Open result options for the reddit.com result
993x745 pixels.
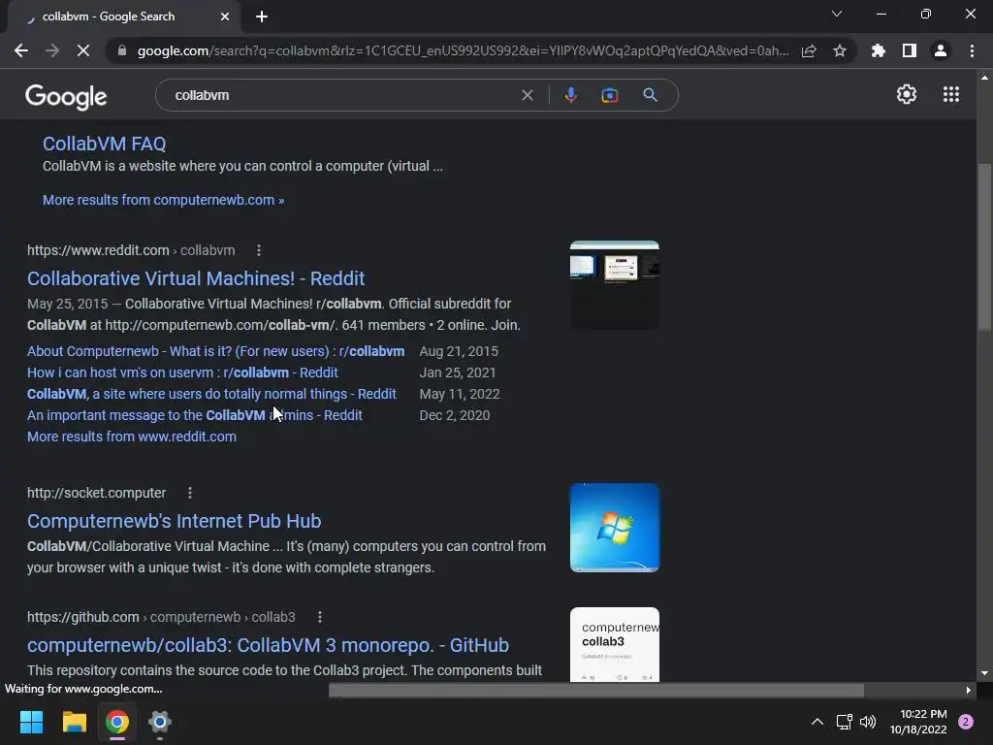(258, 250)
